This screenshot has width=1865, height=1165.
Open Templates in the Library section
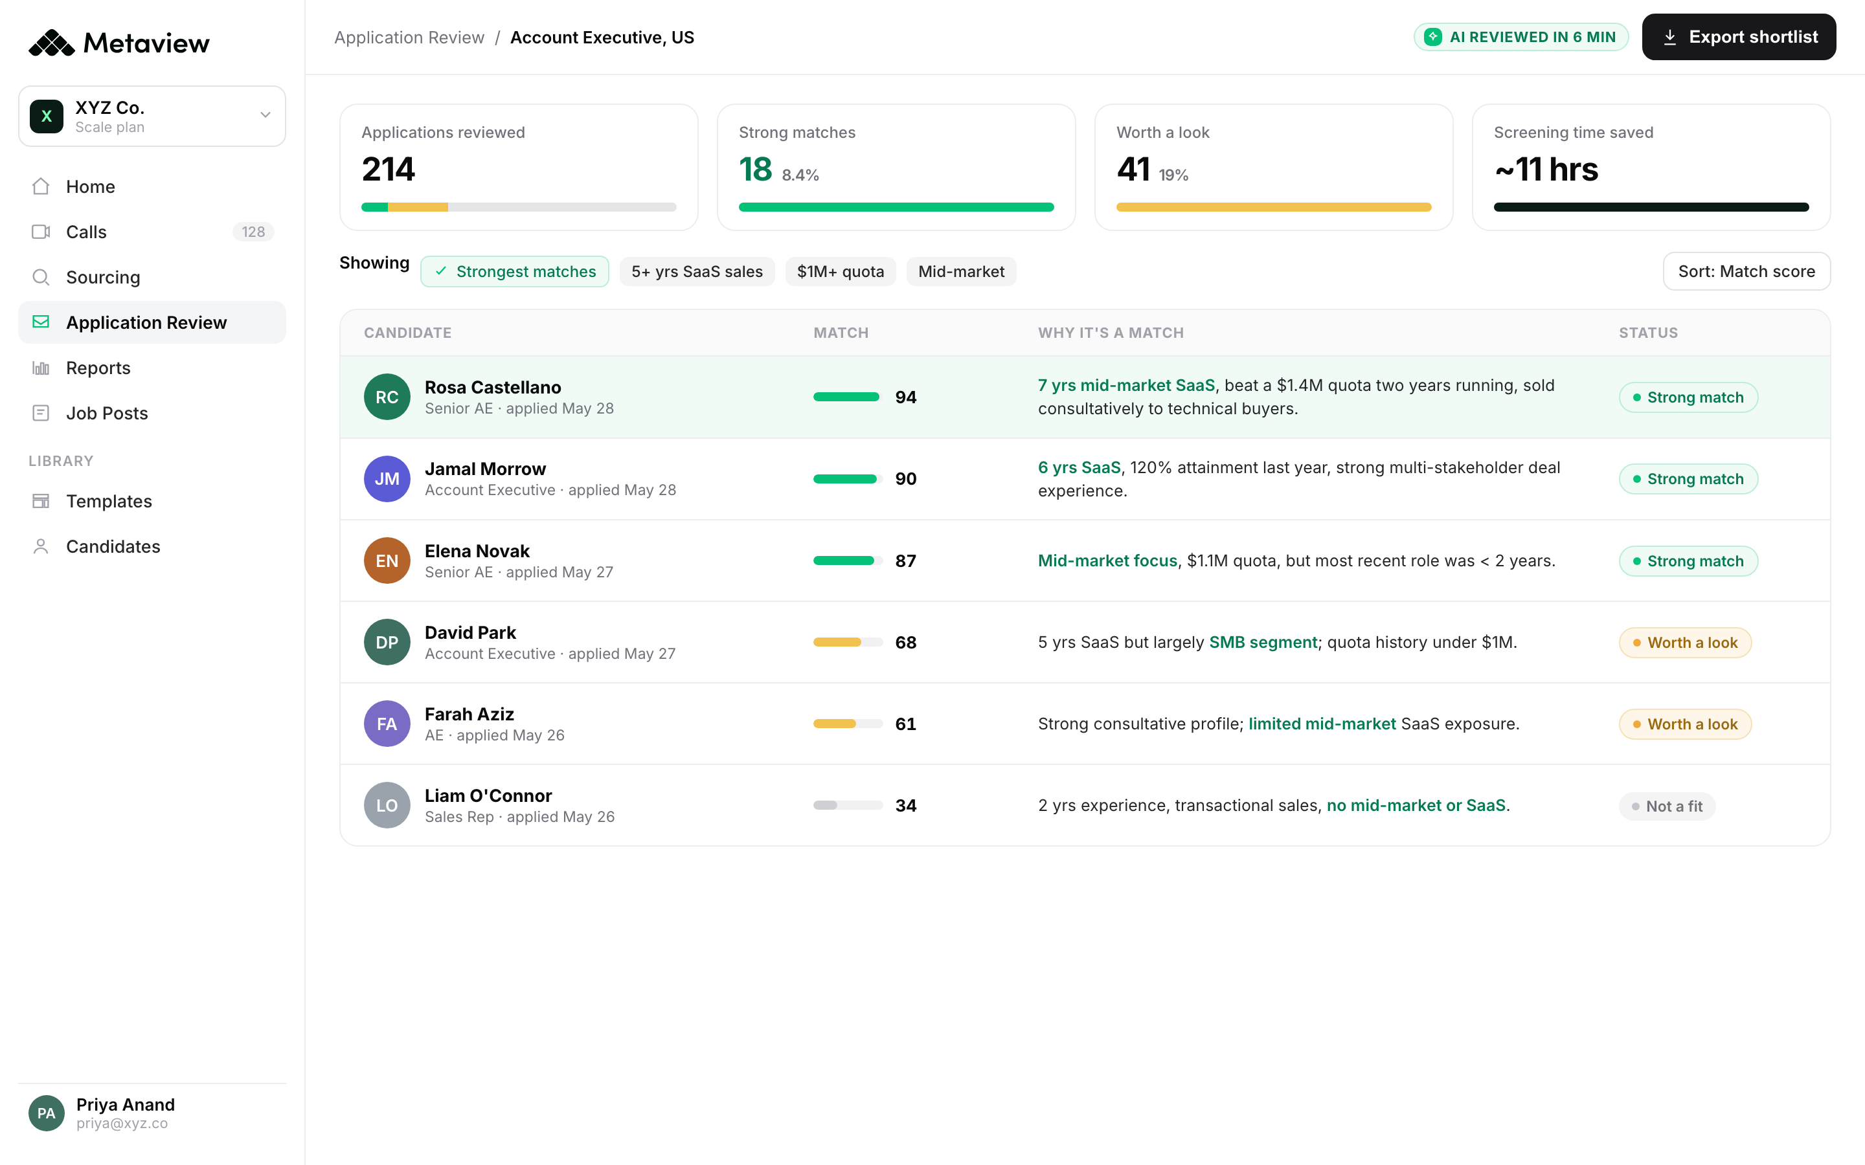coord(152,501)
